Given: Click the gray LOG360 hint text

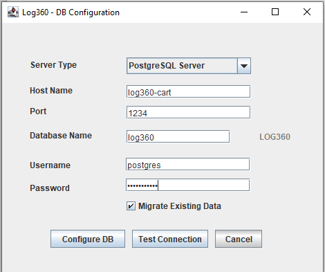Looking at the screenshot, I should pos(275,137).
